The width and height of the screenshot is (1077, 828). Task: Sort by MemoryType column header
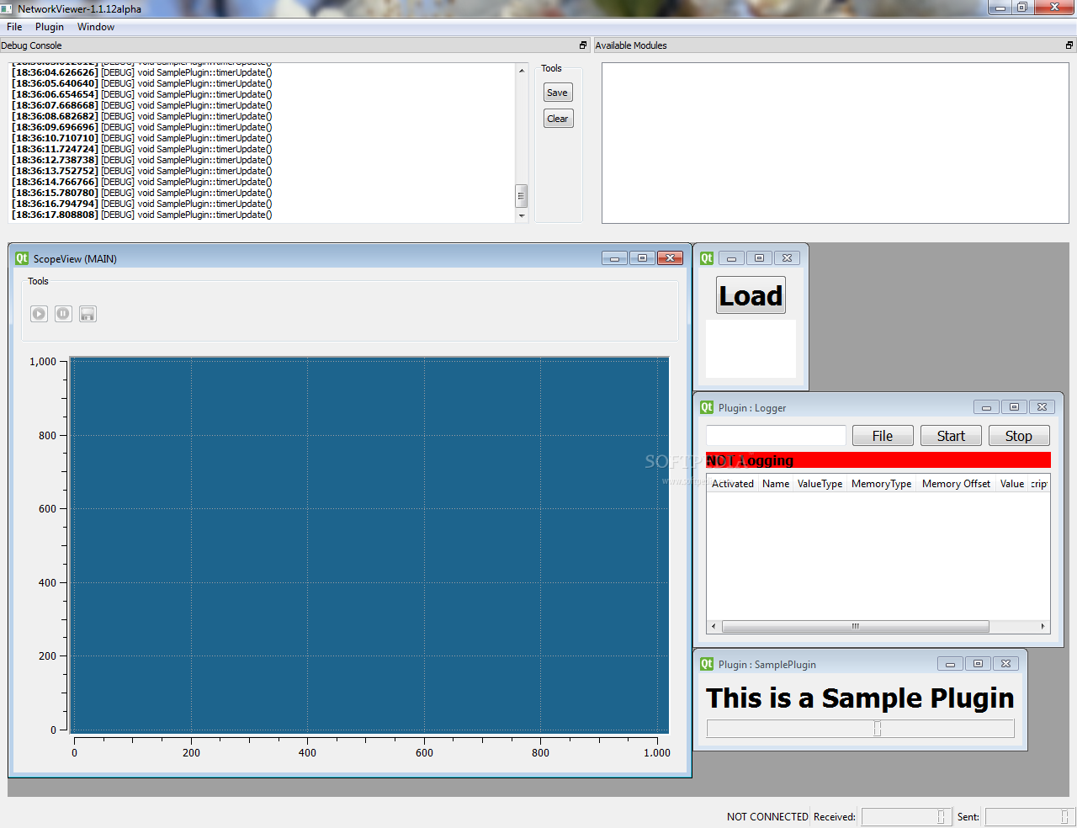coord(882,484)
